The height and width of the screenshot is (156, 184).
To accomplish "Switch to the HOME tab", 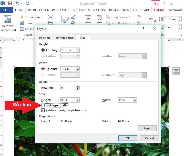I will (x=19, y=10).
